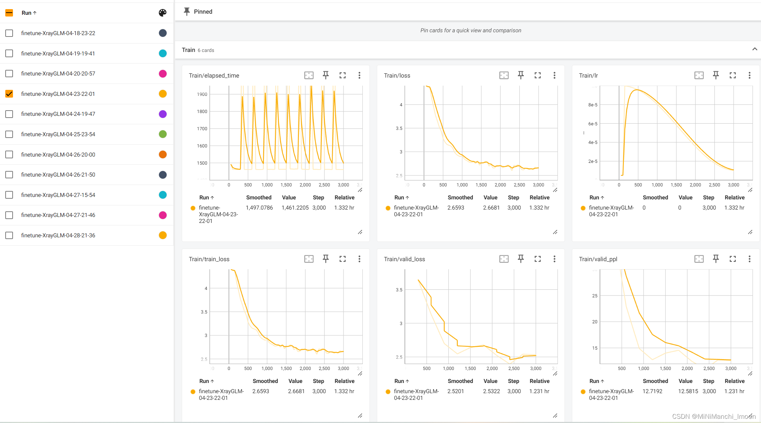Open three-dot menu on Train/lr card
The image size is (761, 423).
click(749, 75)
